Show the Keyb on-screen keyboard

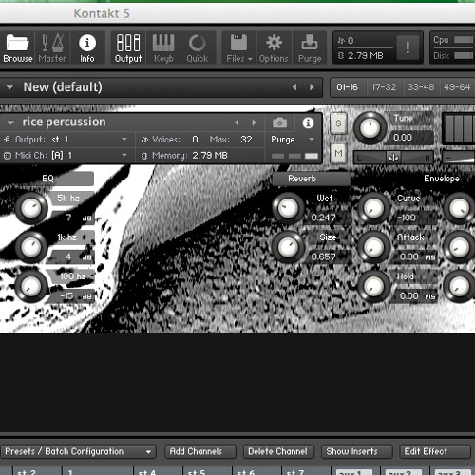tap(163, 47)
